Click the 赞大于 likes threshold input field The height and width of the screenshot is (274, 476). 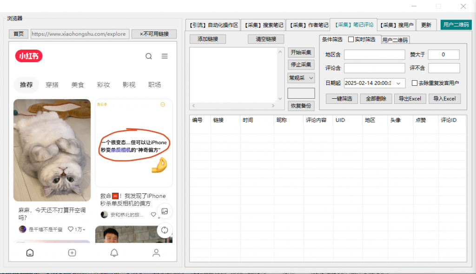(443, 54)
